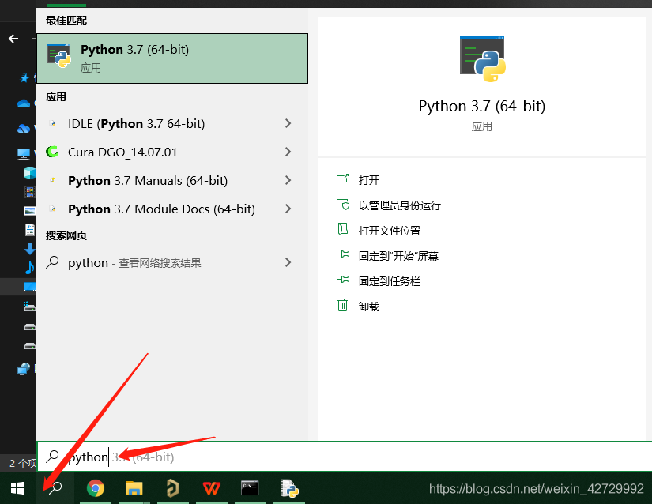Click the Cura green C icon
The height and width of the screenshot is (504, 652).
click(52, 152)
